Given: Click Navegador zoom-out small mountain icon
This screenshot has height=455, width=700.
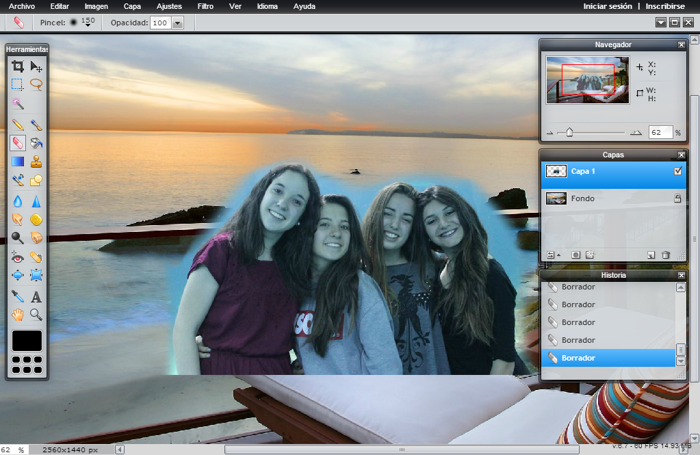Looking at the screenshot, I should coord(550,133).
